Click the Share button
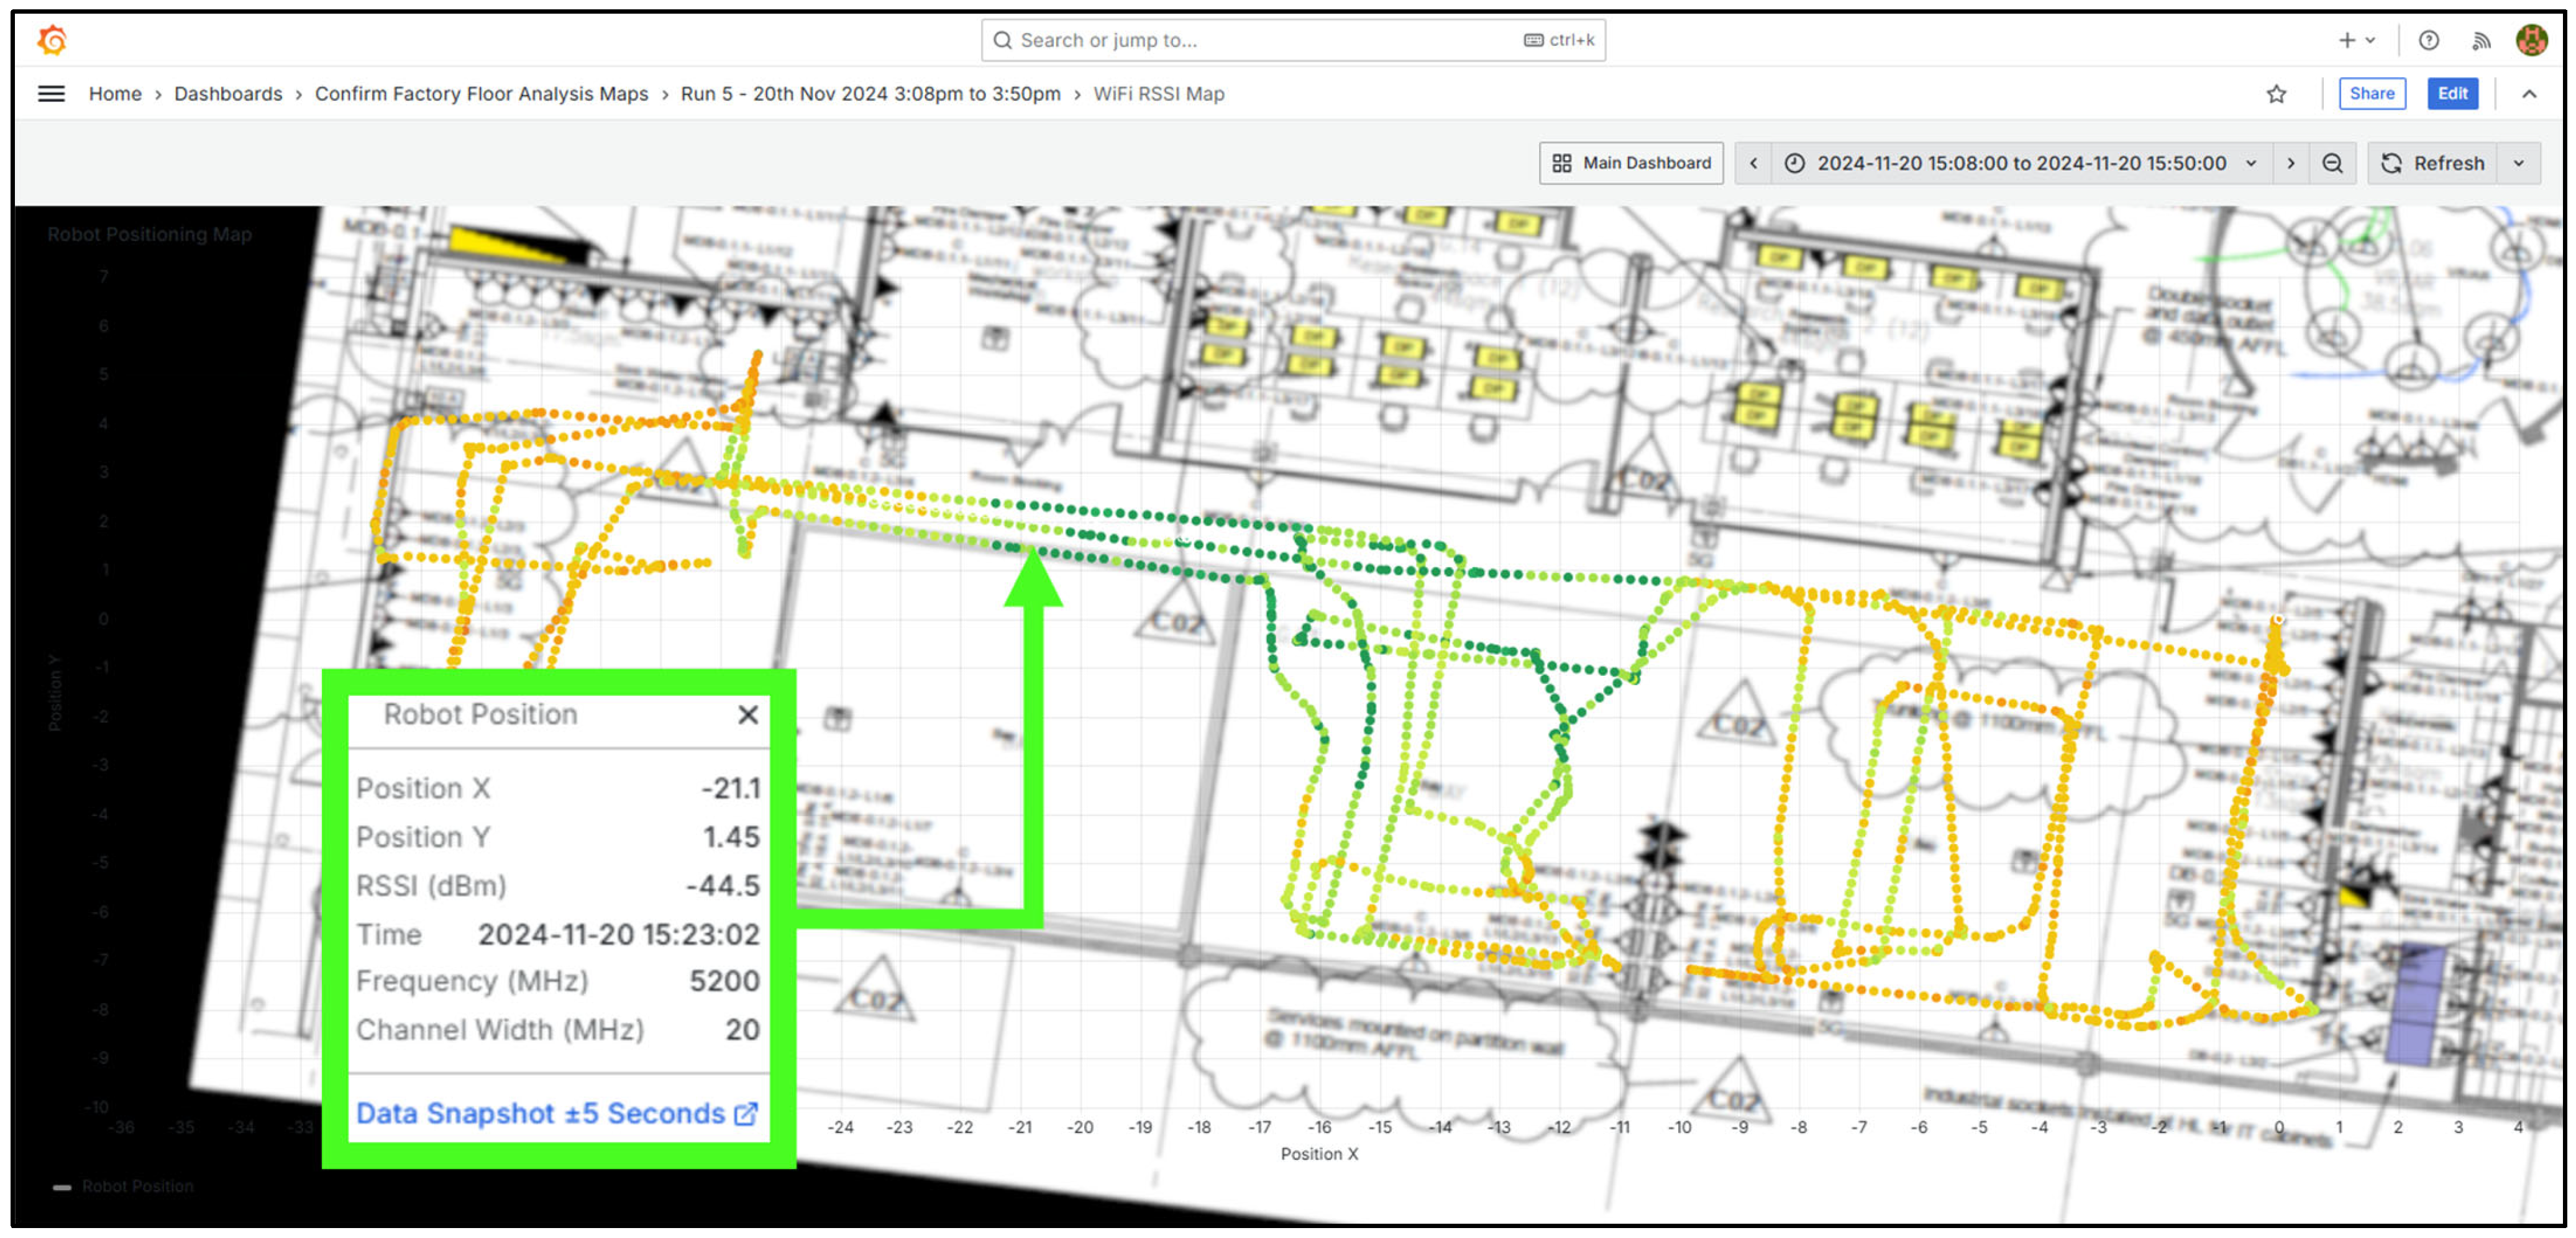2576x1238 pixels. (2371, 94)
